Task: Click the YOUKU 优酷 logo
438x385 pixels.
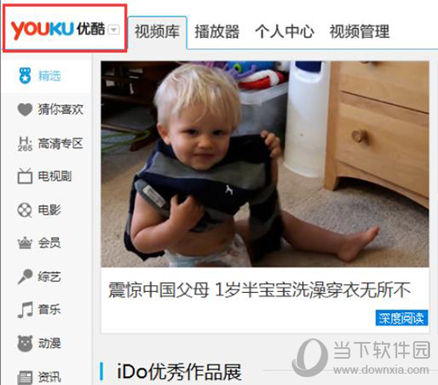Action: 58,30
